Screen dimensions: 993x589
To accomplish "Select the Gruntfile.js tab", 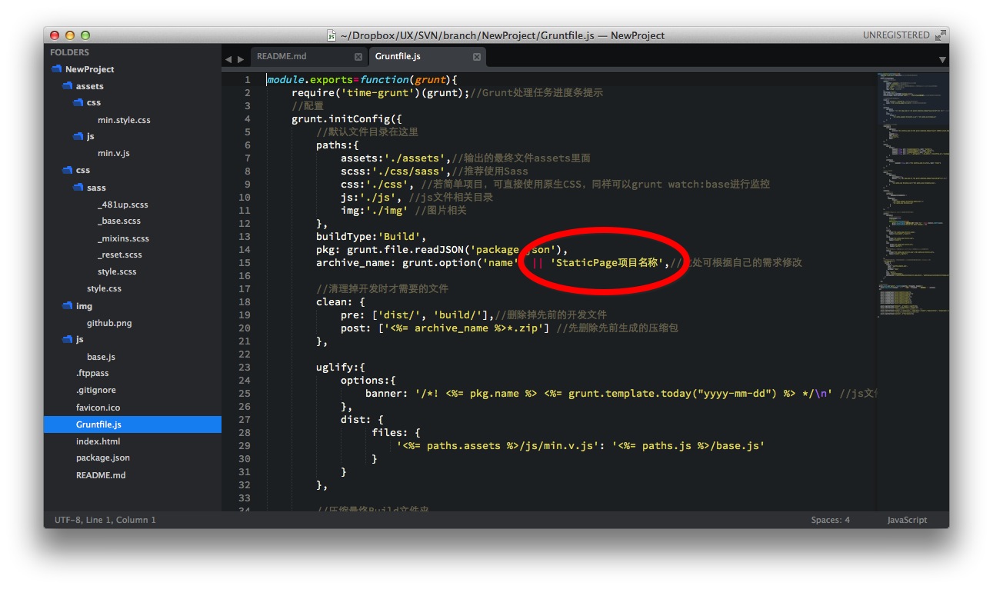I will [398, 57].
